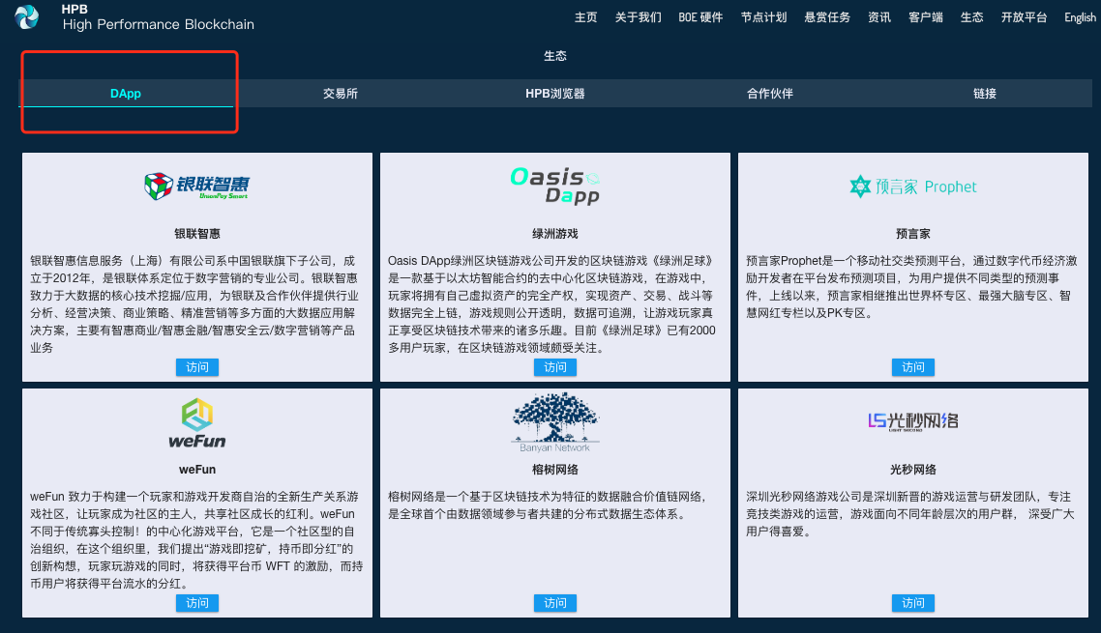Switch to the HPB浏览器 tab
The image size is (1101, 633).
[x=555, y=94]
